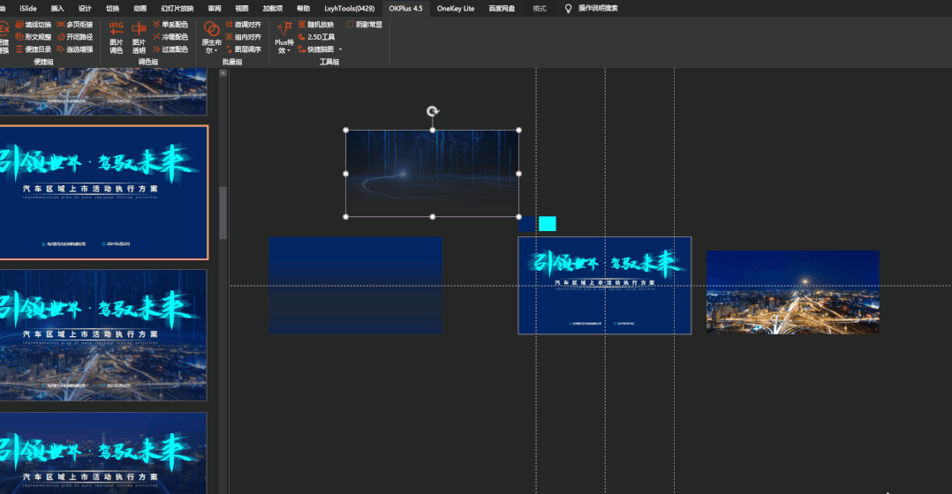Click the lightbulb search icon
Viewport: 952px width, 494px height.
569,9
